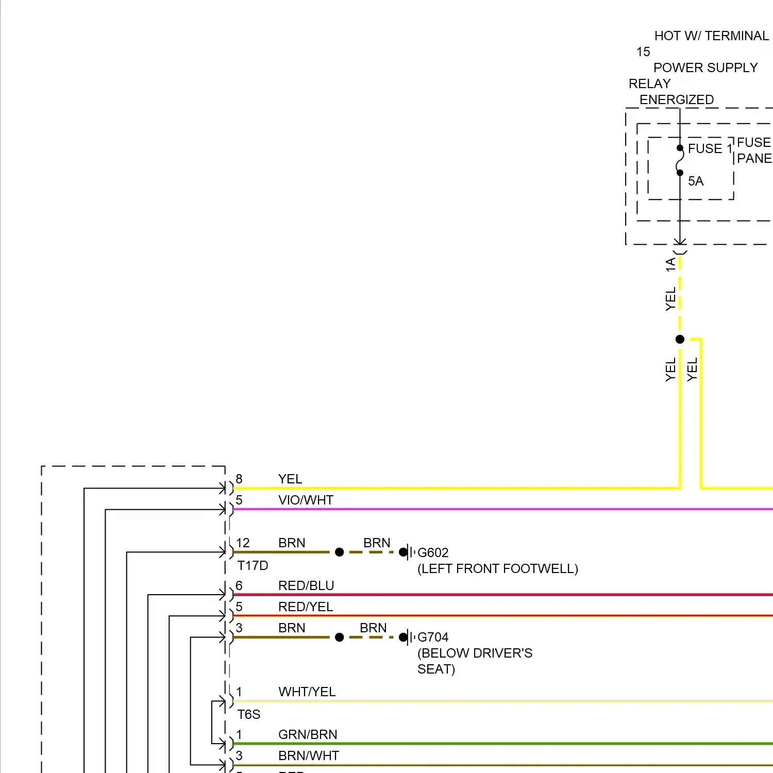Select the POWER SUPPLY text
773x773 pixels.
coord(705,68)
